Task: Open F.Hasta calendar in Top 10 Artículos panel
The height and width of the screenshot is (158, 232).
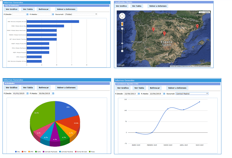Action: pos(53,14)
